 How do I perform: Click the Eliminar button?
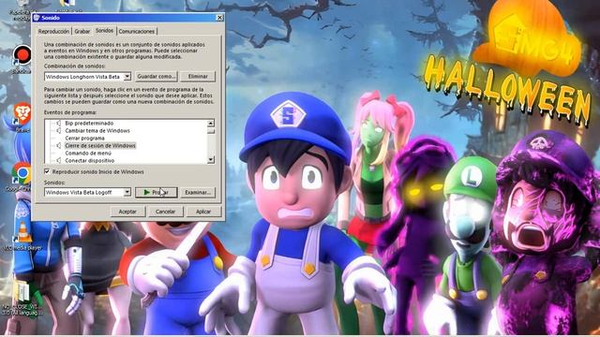pyautogui.click(x=198, y=77)
